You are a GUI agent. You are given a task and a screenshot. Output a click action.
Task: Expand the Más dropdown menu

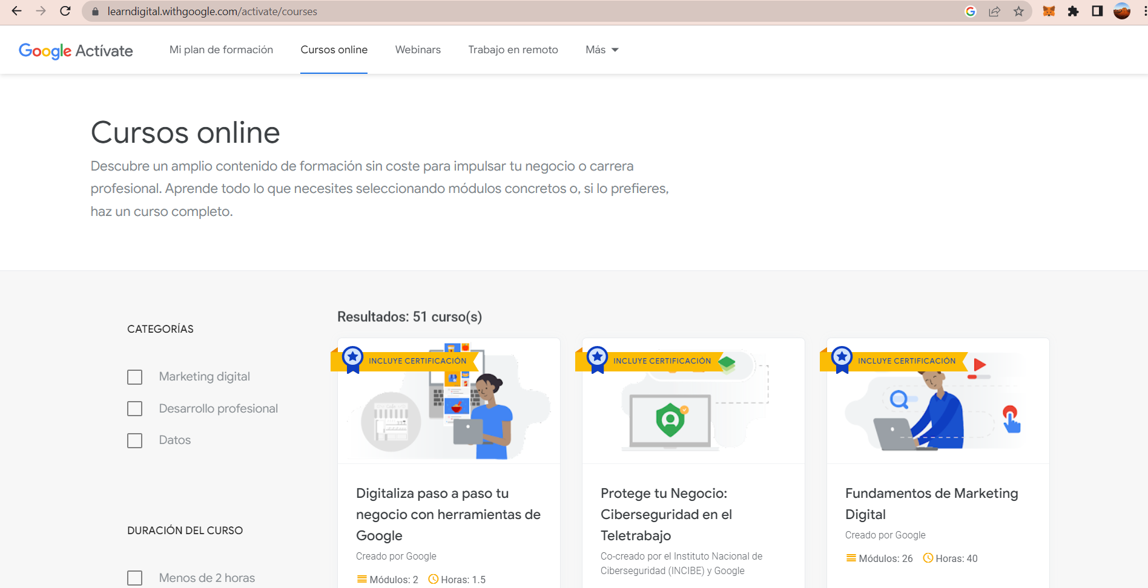tap(602, 50)
